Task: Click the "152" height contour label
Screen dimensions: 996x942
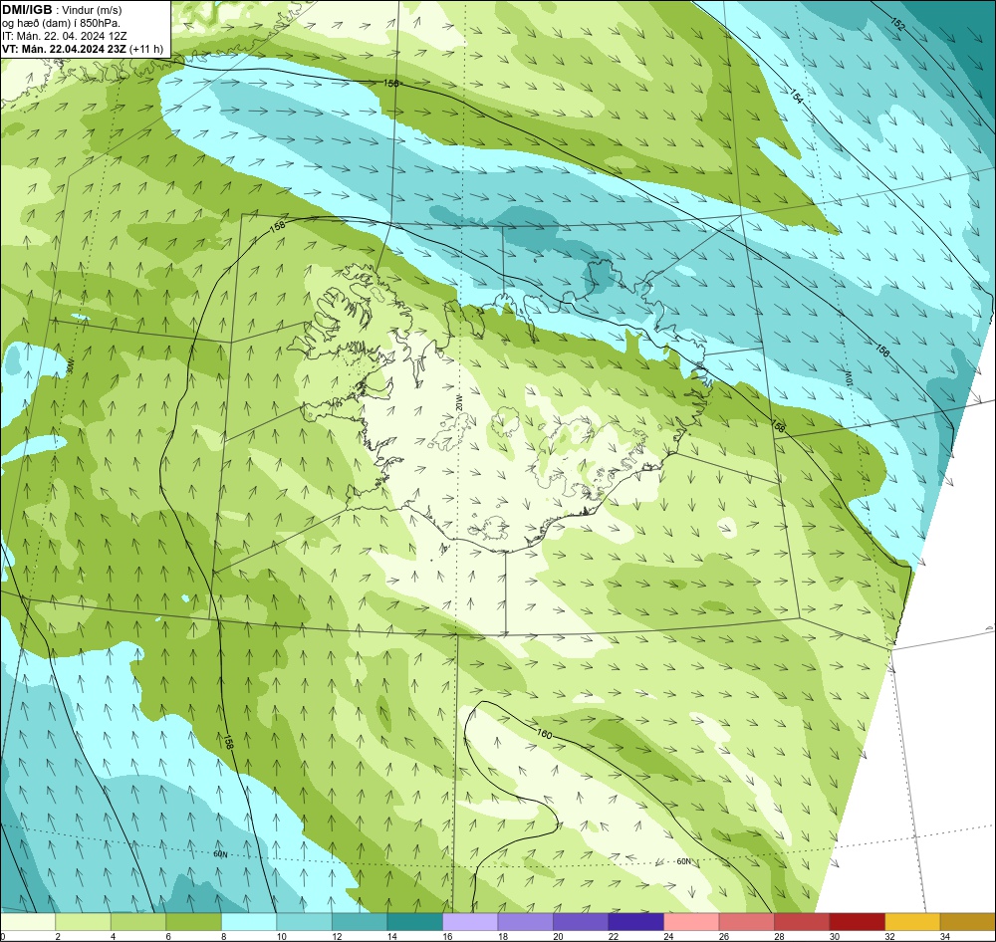Action: (x=897, y=24)
